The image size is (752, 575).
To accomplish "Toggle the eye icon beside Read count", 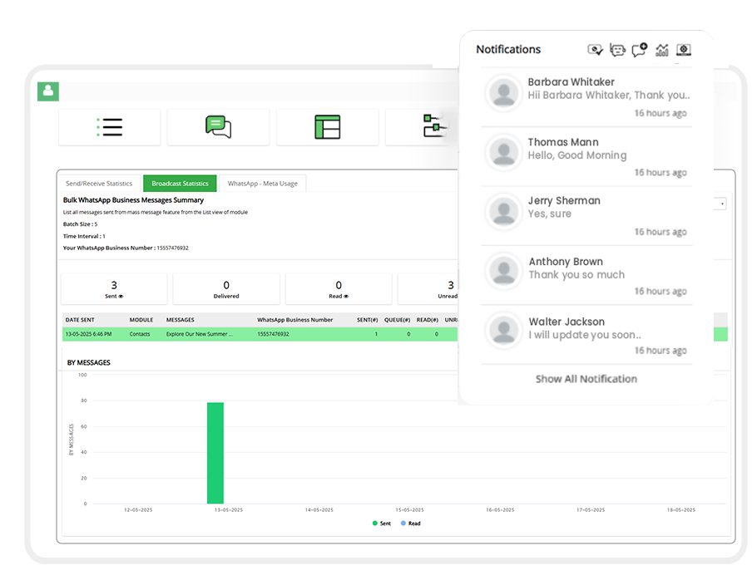I will (346, 296).
